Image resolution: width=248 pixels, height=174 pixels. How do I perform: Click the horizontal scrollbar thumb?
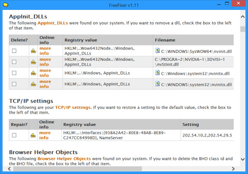[x=78, y=169]
